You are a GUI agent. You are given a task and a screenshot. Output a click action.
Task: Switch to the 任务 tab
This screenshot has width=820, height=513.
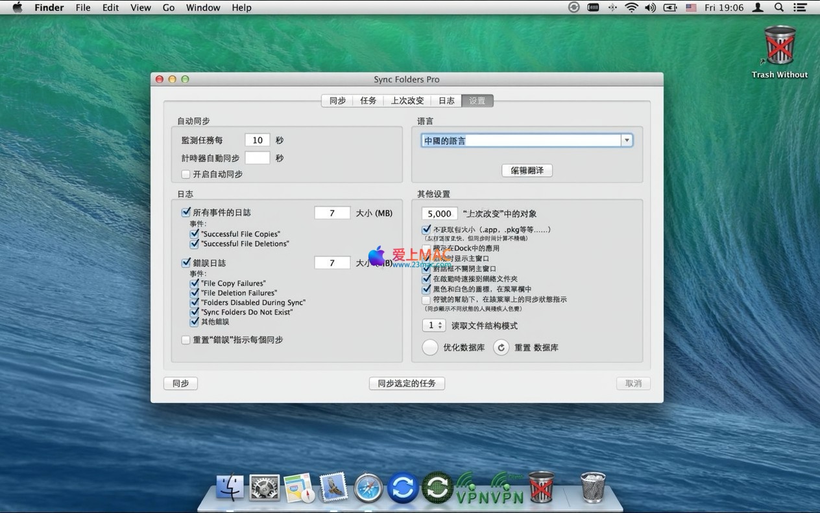[368, 101]
